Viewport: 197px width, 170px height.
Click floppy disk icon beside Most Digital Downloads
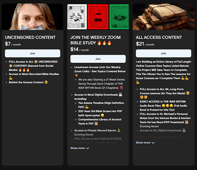tap(120, 95)
